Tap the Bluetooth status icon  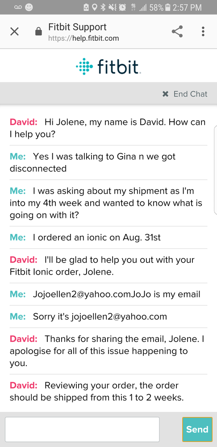tap(103, 8)
